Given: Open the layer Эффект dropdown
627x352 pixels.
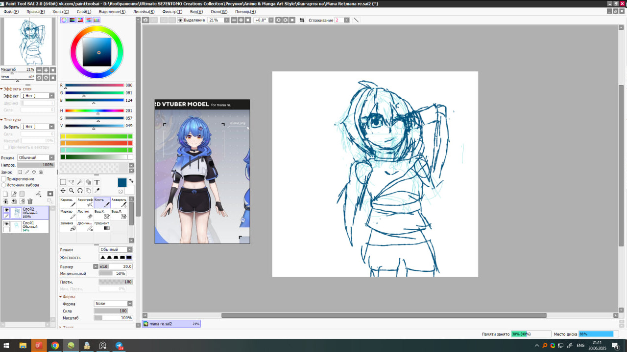Looking at the screenshot, I should click(38, 96).
